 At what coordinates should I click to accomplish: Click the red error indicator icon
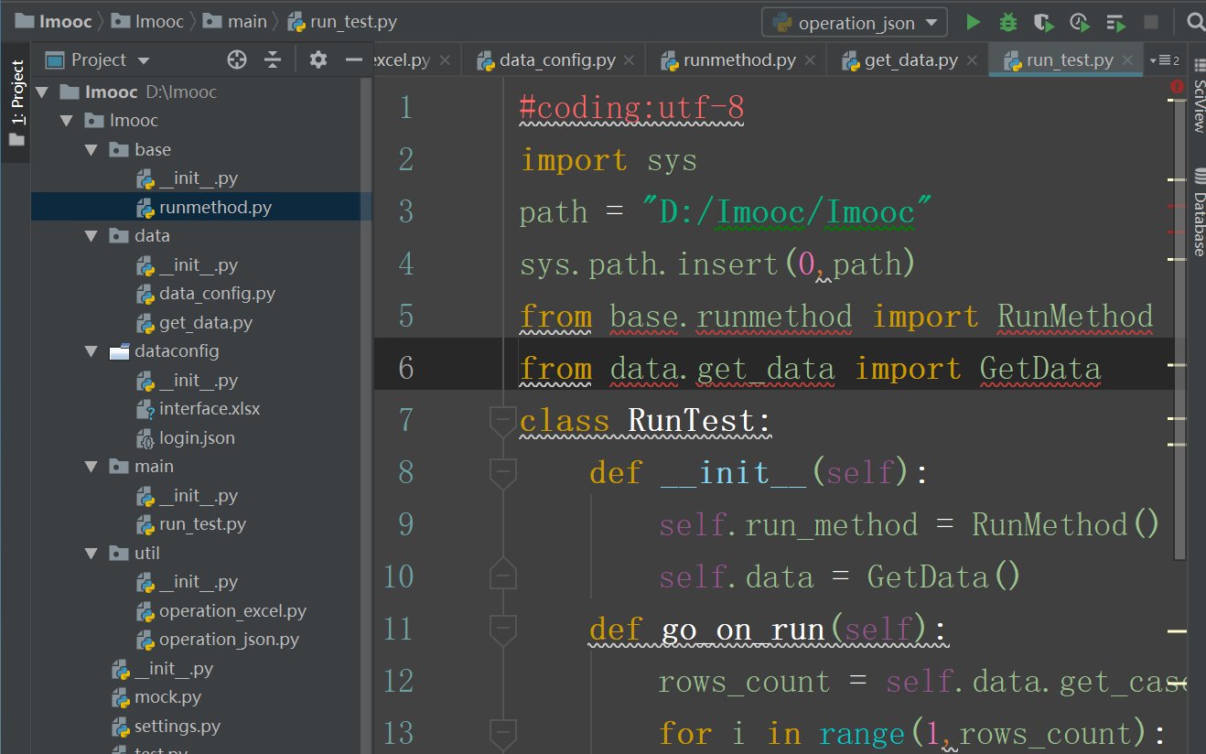pos(1177,85)
